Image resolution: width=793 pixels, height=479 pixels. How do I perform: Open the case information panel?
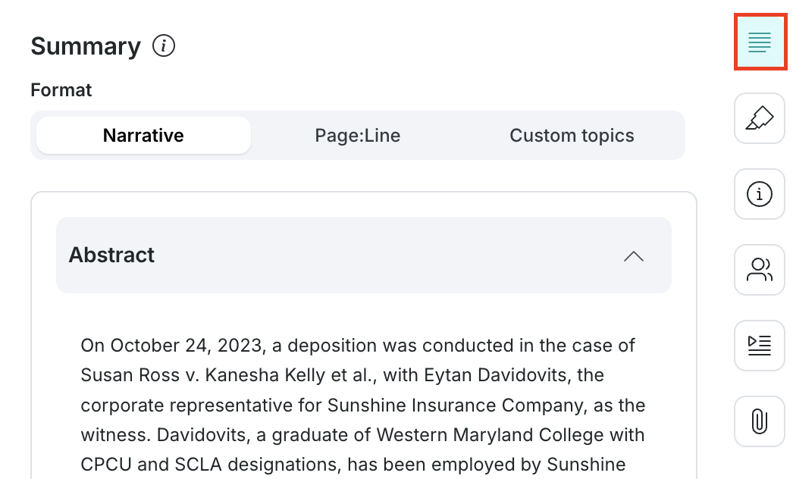(x=759, y=194)
